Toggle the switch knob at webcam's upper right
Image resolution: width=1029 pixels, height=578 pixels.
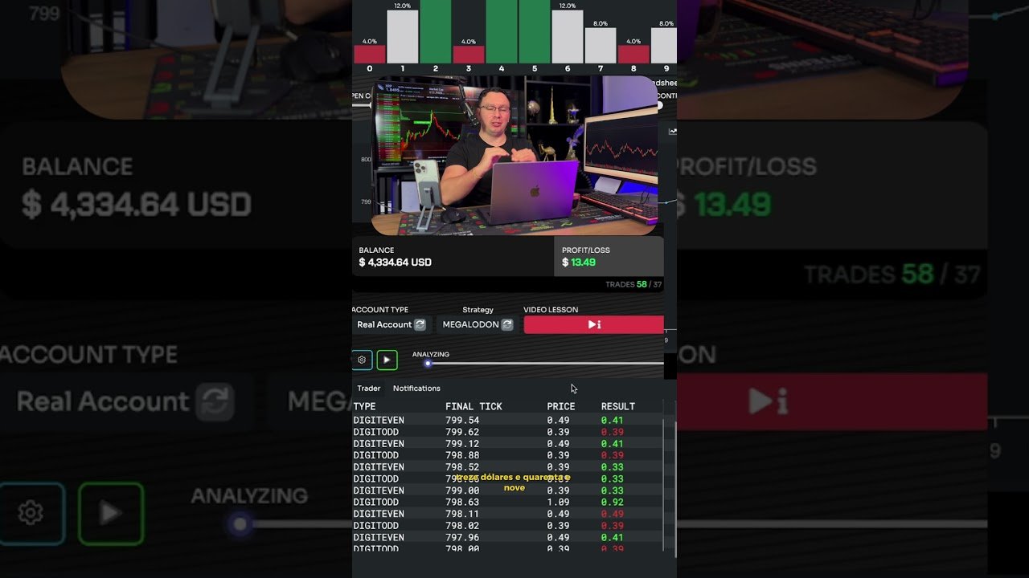(x=659, y=105)
